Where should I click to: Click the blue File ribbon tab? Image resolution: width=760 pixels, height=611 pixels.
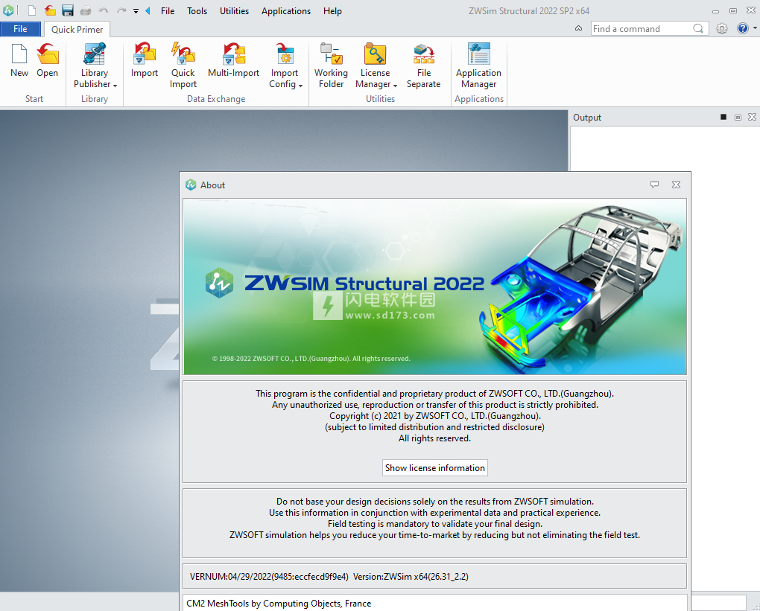click(20, 29)
